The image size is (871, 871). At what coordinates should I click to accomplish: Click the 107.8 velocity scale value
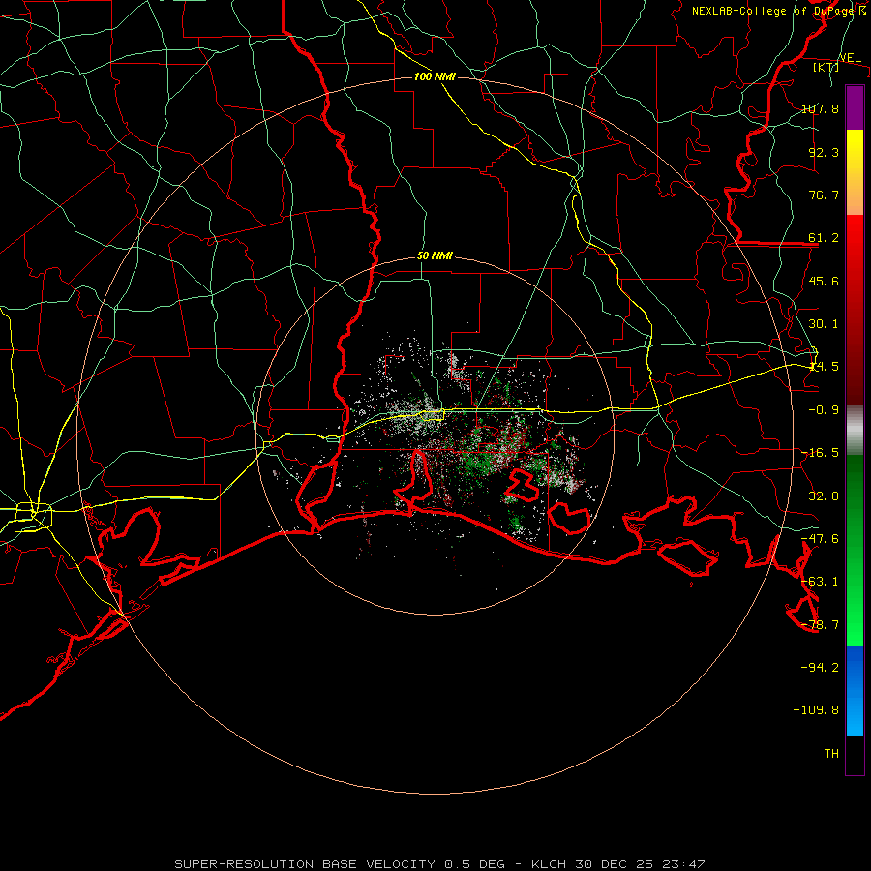(x=820, y=108)
